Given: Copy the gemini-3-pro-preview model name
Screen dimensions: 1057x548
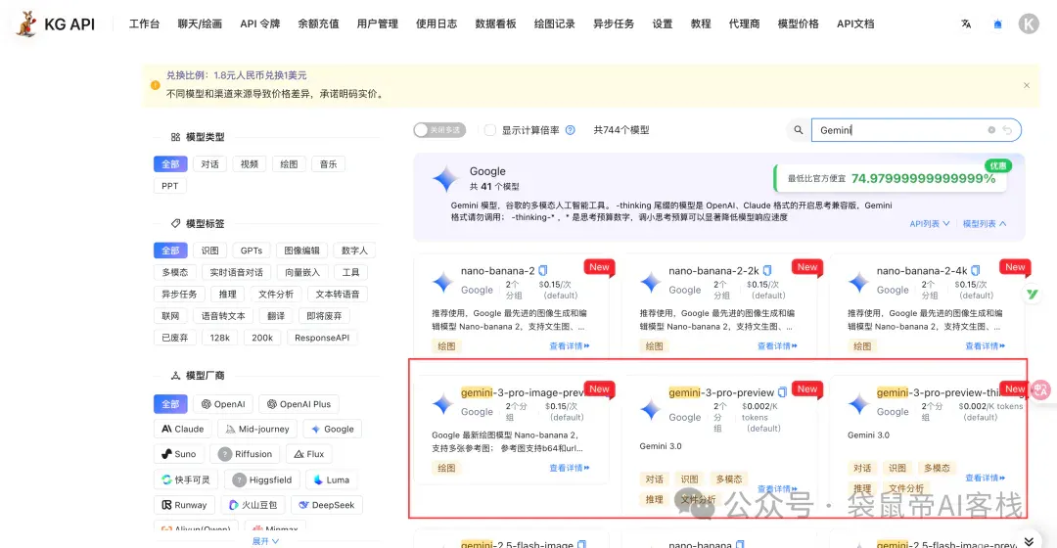Looking at the screenshot, I should 783,392.
